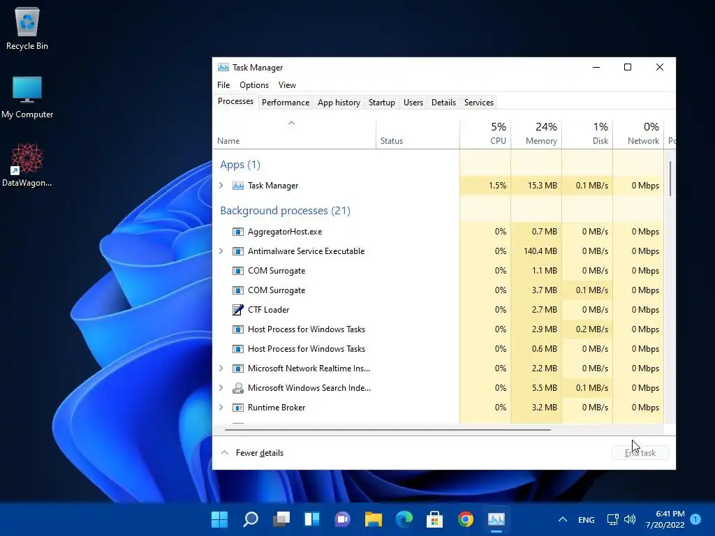
Task: Click the Antimalware Service Executable process icon
Action: click(x=237, y=251)
